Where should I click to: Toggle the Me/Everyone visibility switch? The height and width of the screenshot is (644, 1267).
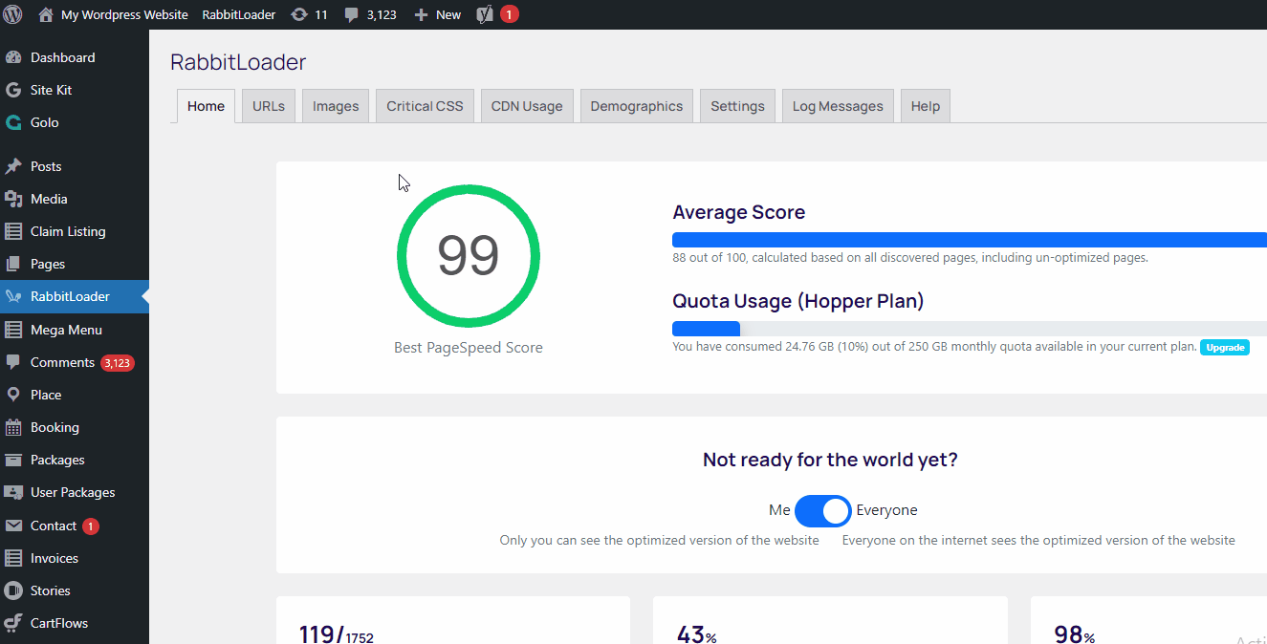tap(822, 511)
